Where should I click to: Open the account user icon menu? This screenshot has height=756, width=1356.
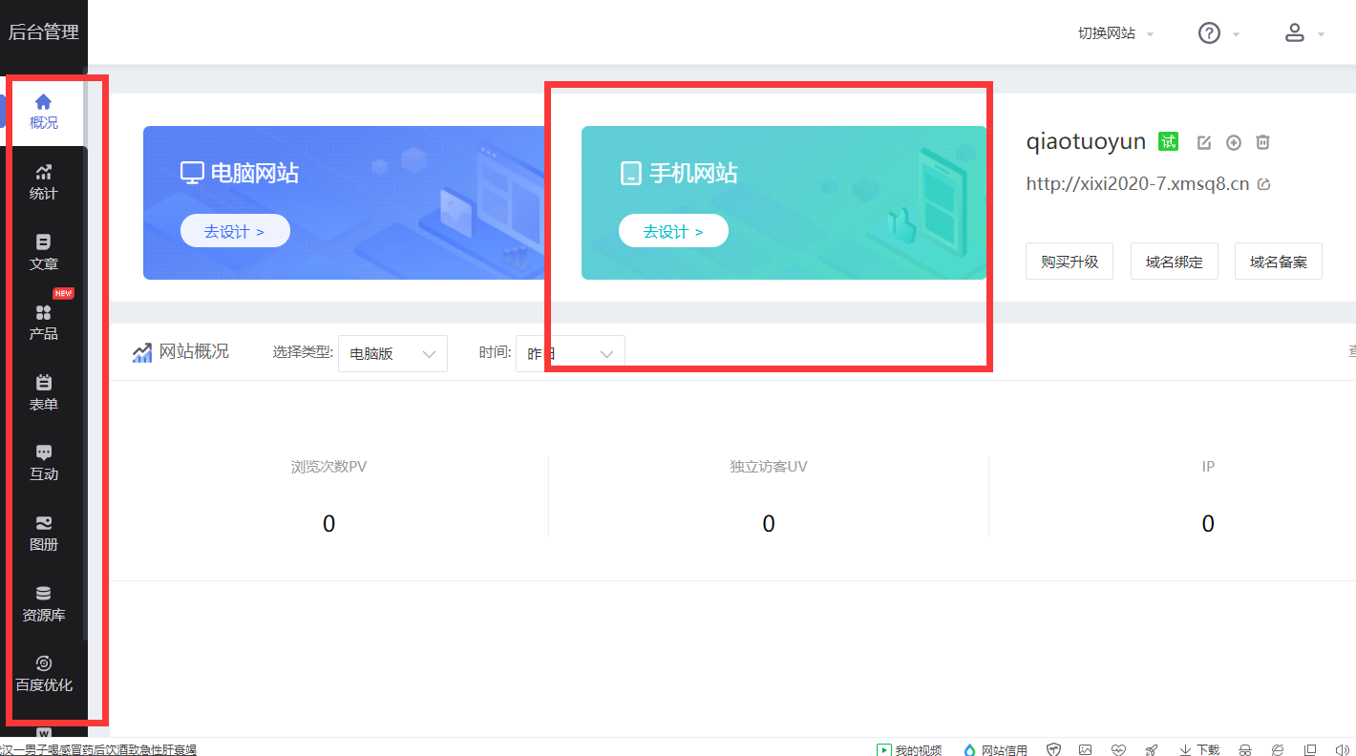1294,32
